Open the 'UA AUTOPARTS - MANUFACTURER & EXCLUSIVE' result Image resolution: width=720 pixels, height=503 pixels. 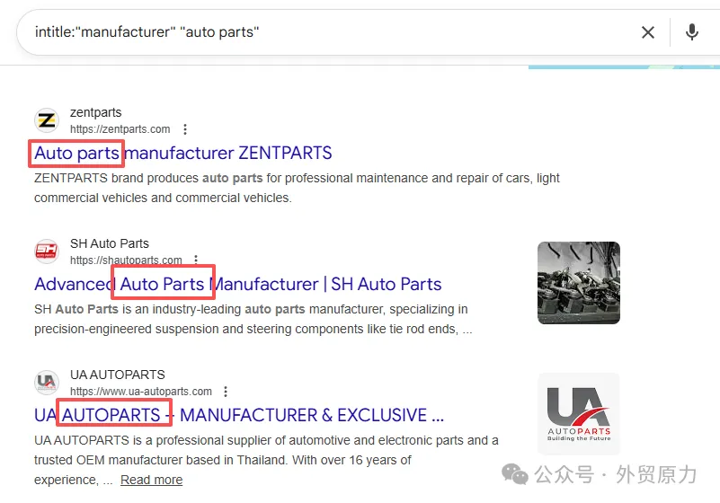pyautogui.click(x=238, y=415)
